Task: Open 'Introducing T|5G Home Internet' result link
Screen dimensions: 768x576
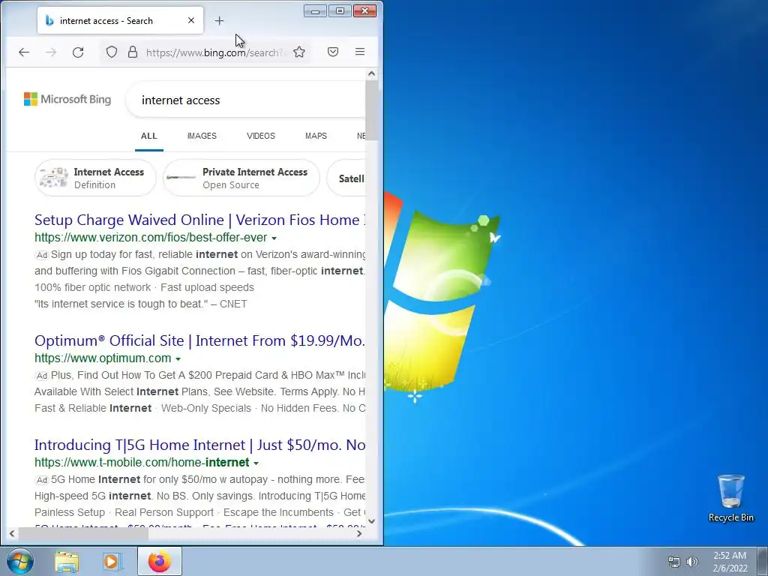Action: pyautogui.click(x=199, y=445)
